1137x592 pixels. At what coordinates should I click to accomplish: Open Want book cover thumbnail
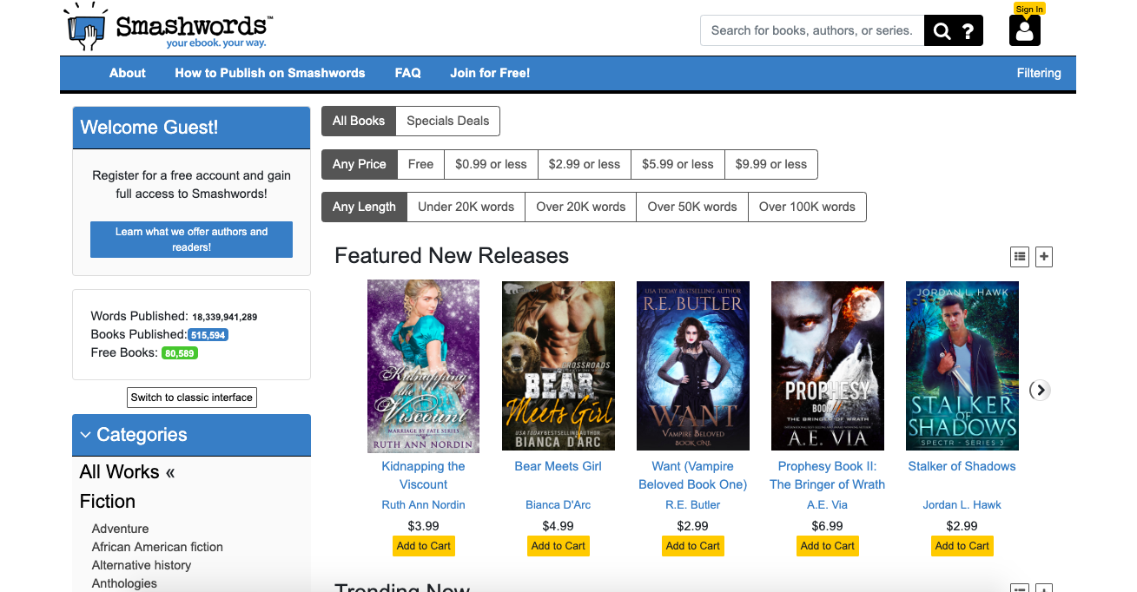[693, 365]
